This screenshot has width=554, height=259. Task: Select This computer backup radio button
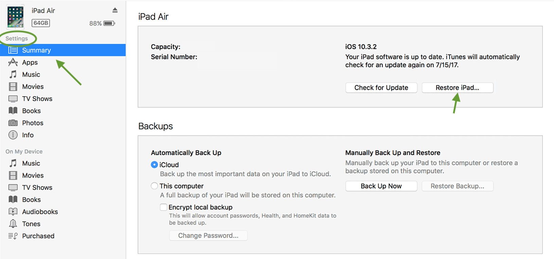click(154, 186)
